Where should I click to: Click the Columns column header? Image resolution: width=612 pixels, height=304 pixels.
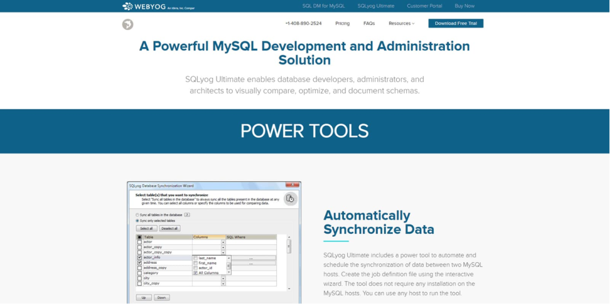pos(209,237)
